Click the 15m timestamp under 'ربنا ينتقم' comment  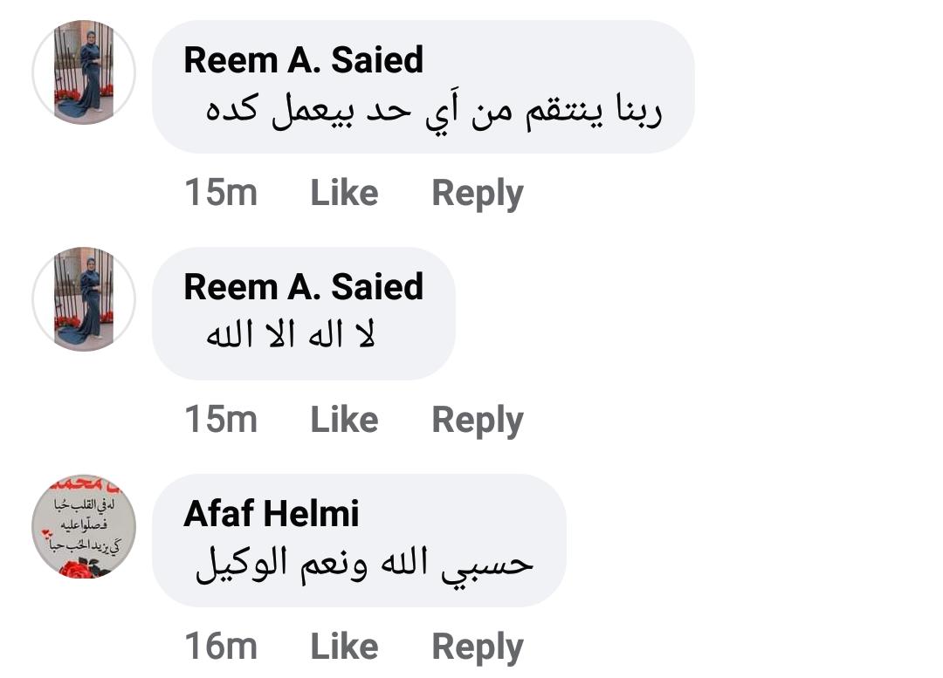click(x=221, y=193)
